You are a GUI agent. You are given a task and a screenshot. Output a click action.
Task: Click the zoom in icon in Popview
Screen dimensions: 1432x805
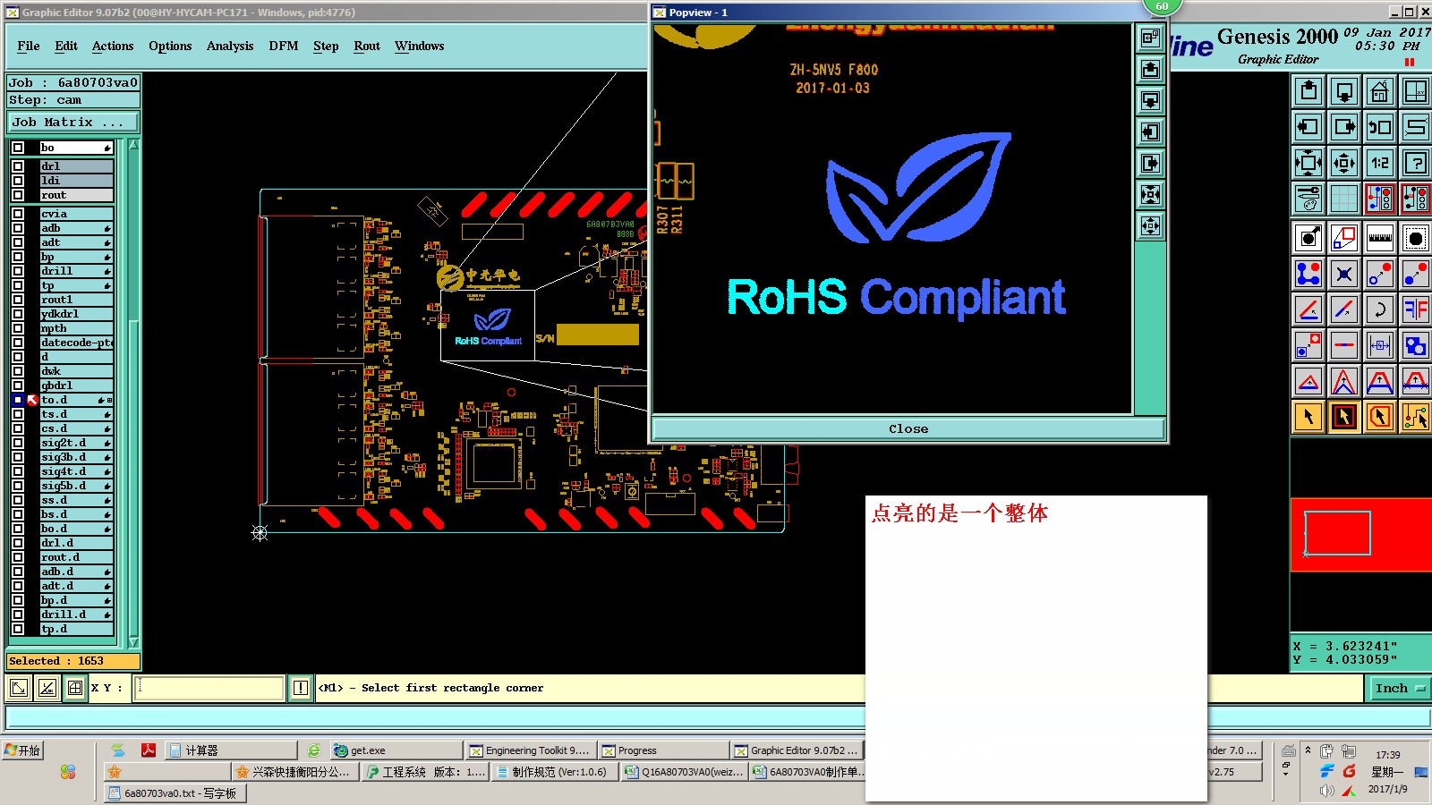[1151, 194]
